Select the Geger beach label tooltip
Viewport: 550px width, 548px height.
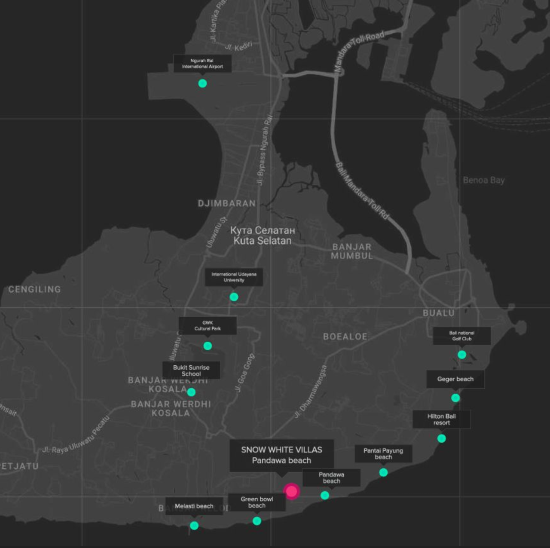[x=455, y=379]
